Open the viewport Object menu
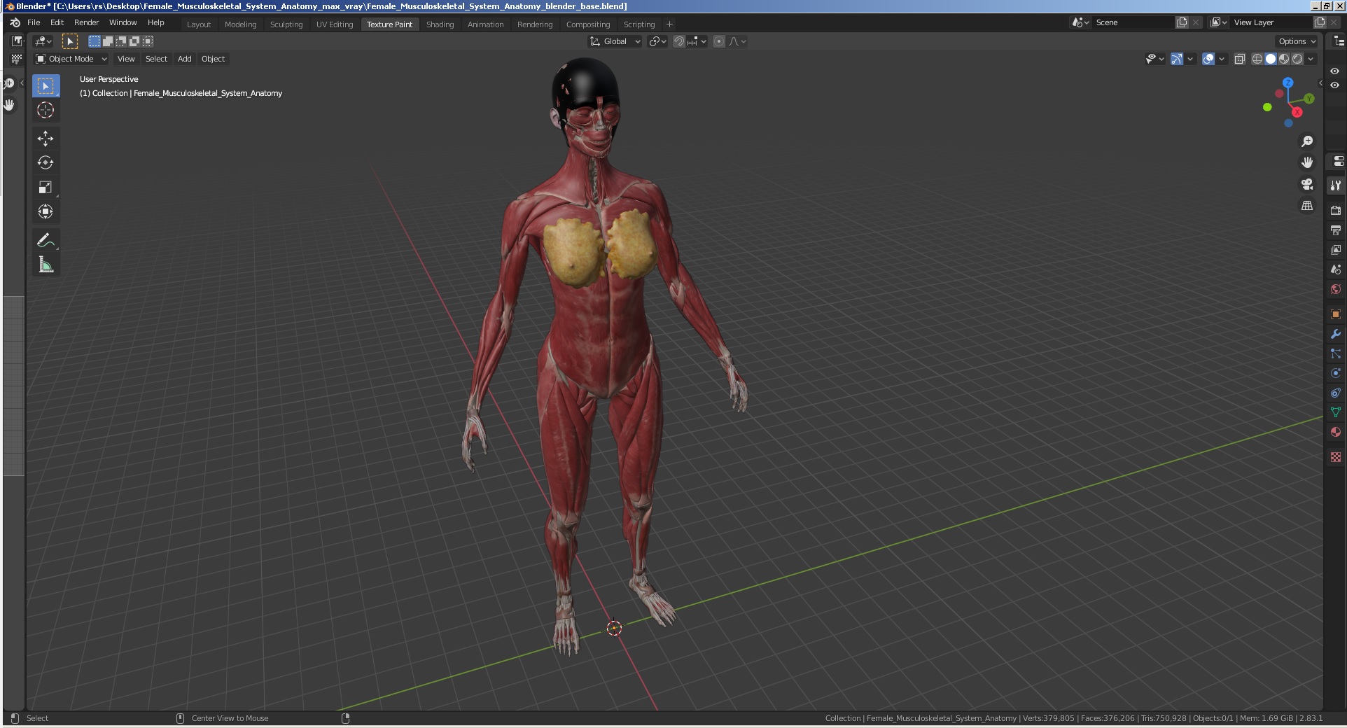1347x728 pixels. pos(213,59)
